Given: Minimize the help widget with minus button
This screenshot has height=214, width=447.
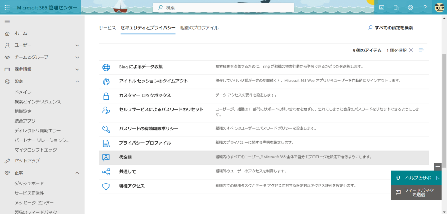Looking at the screenshot, I should [x=438, y=167].
